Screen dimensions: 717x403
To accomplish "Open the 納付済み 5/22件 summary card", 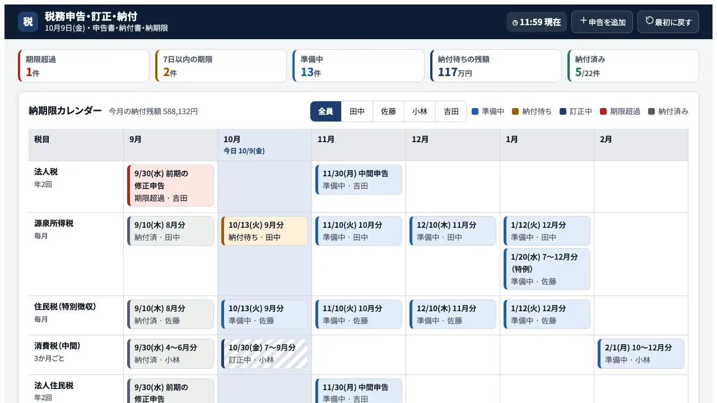I will point(633,66).
